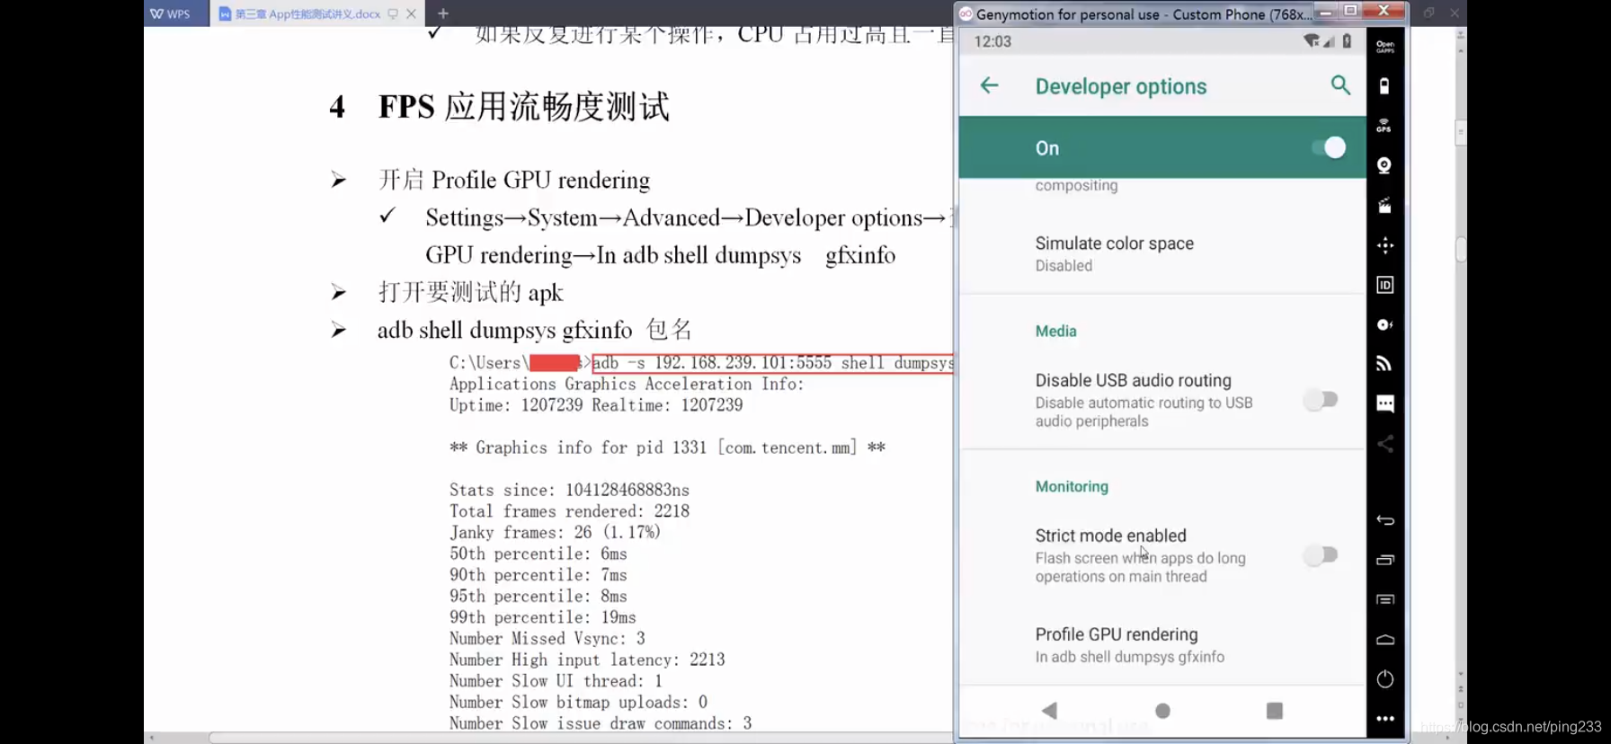Click the Monitoring section header

tap(1072, 486)
